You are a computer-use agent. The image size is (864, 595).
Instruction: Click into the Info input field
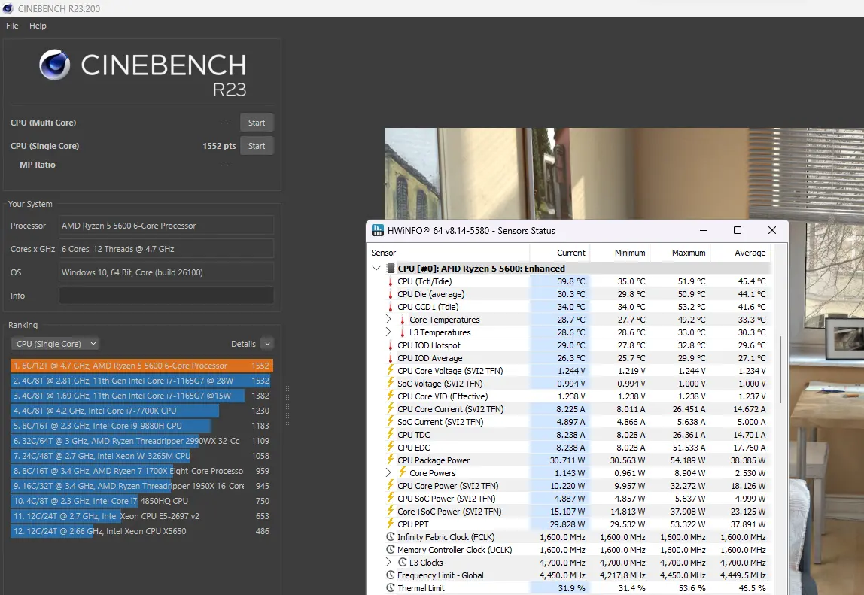[166, 296]
